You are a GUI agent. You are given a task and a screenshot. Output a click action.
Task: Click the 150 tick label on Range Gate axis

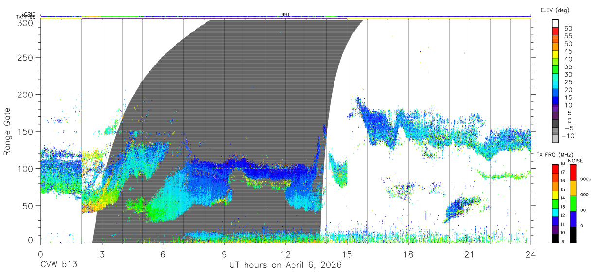pyautogui.click(x=26, y=131)
